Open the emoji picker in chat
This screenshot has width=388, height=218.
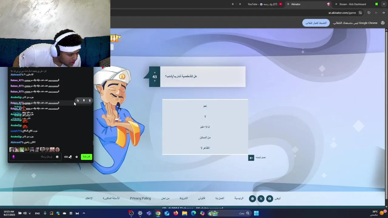point(57,157)
